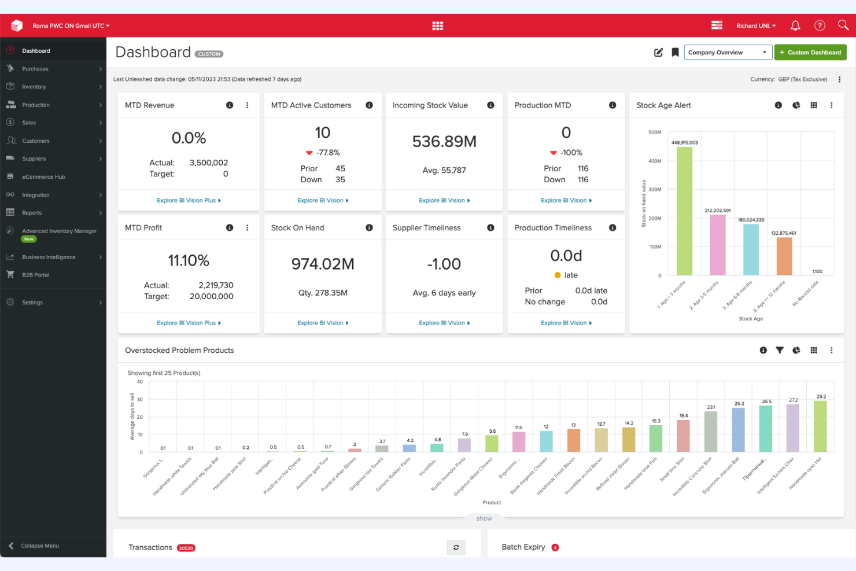
Task: Click the Custom Dashboard button
Action: tap(810, 53)
